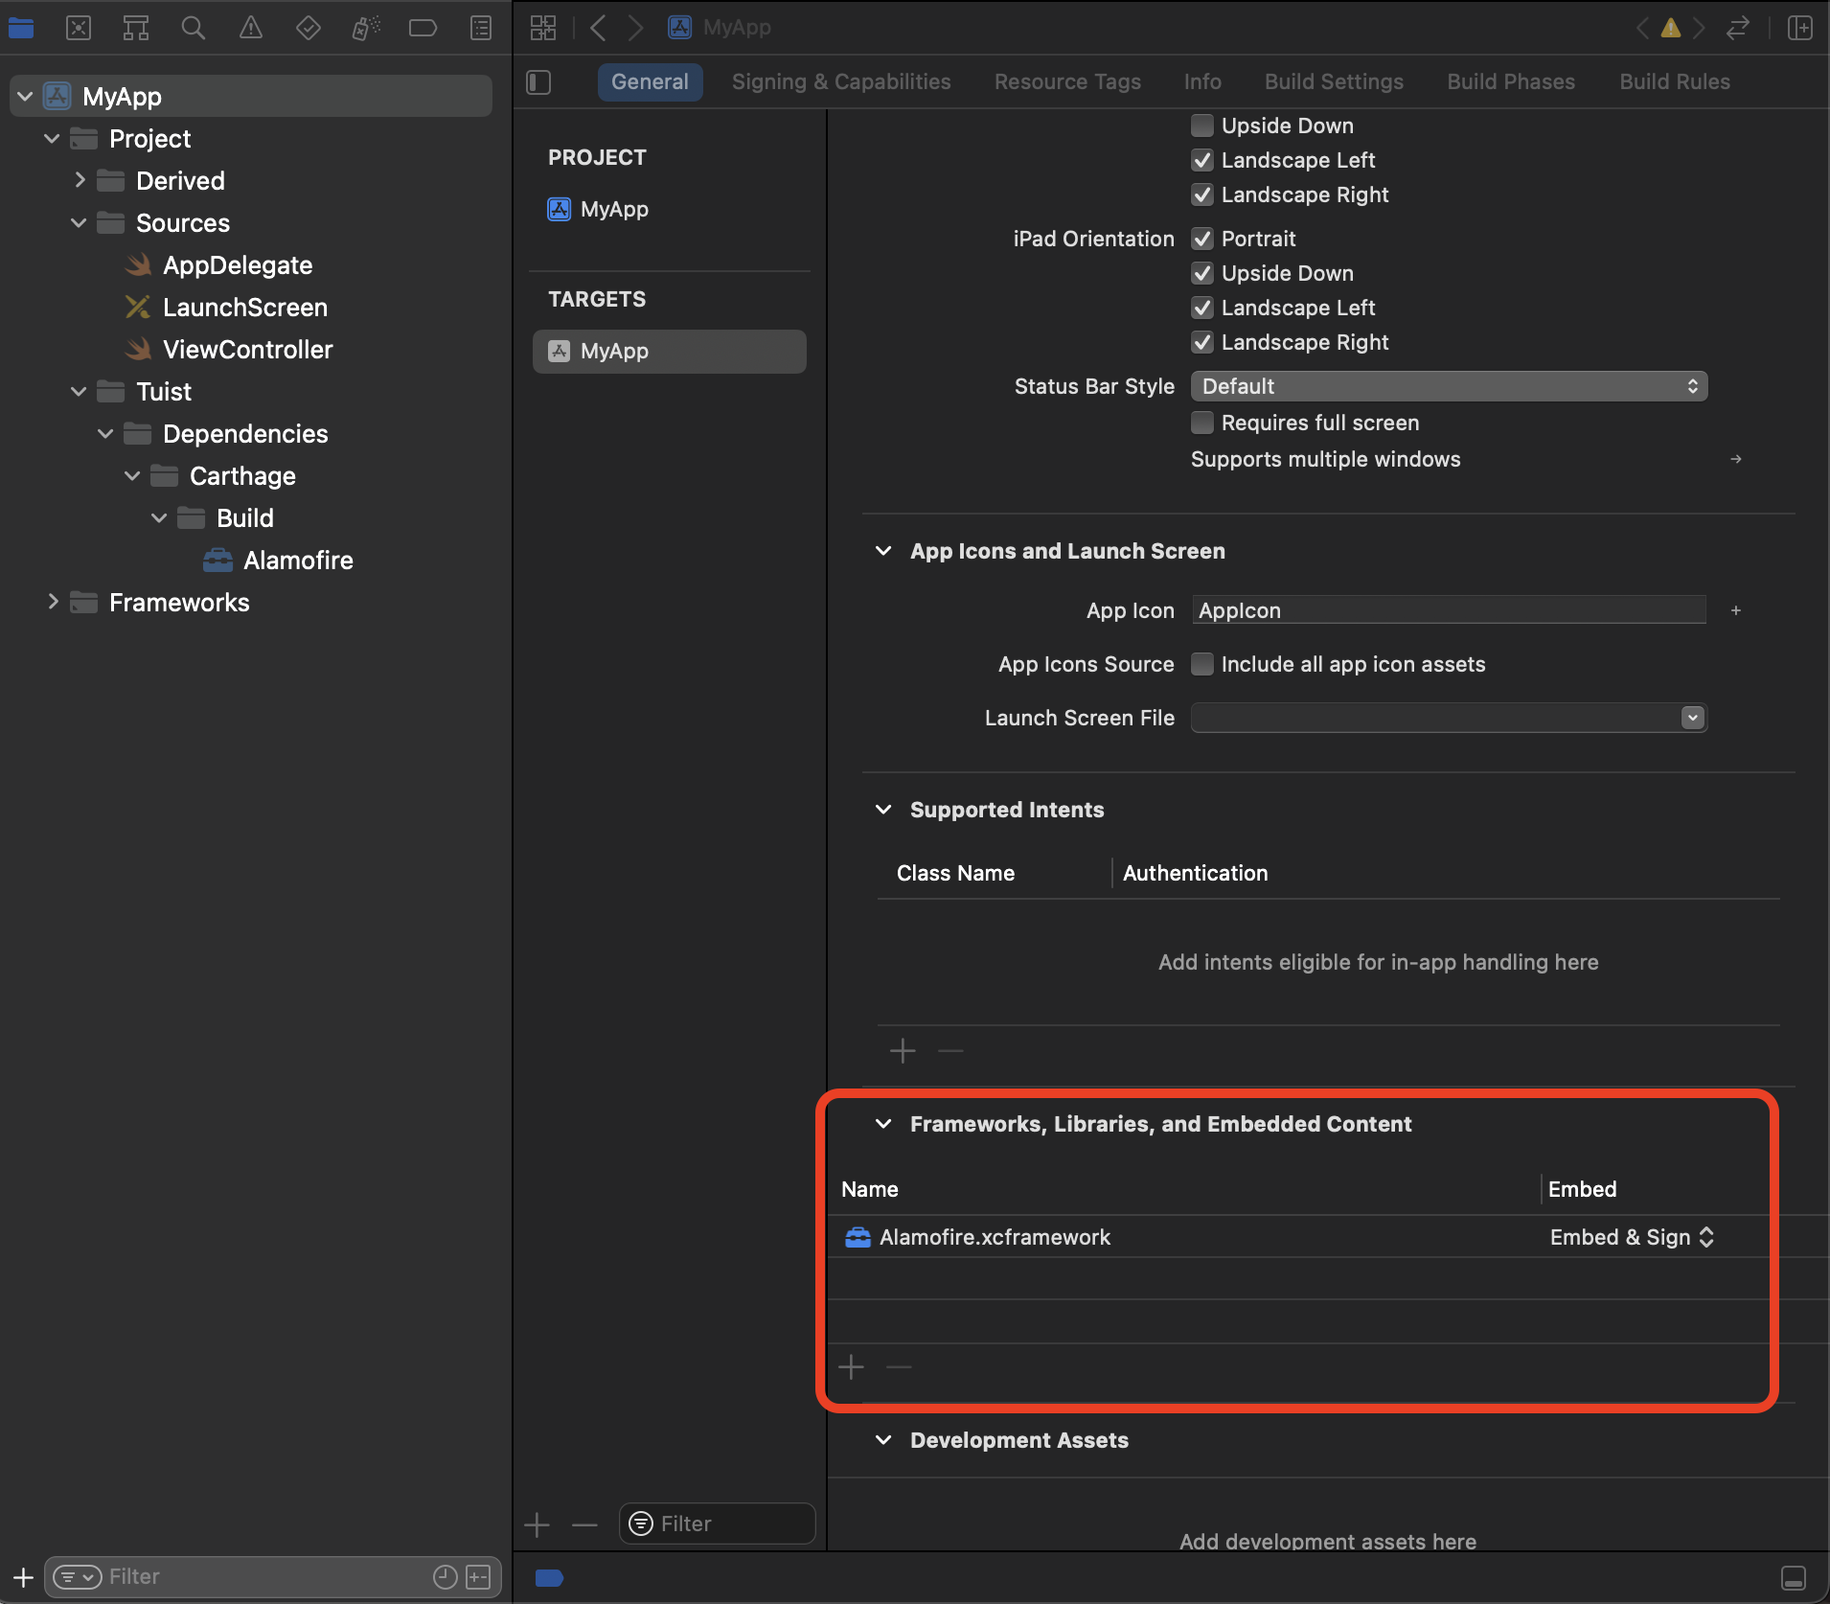Open the Info tab
The width and height of the screenshot is (1830, 1604).
(x=1202, y=82)
